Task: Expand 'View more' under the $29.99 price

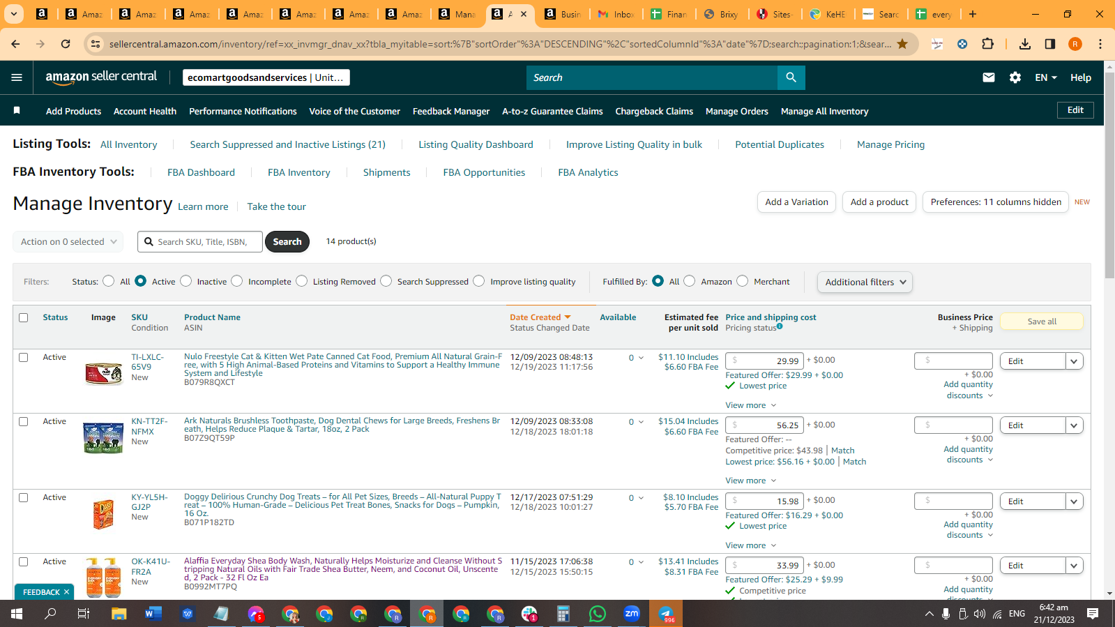Action: click(751, 405)
